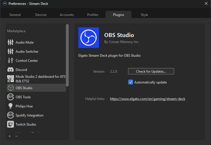
Task: Click the Marketplace label in the sidebar
Action: tap(16, 31)
